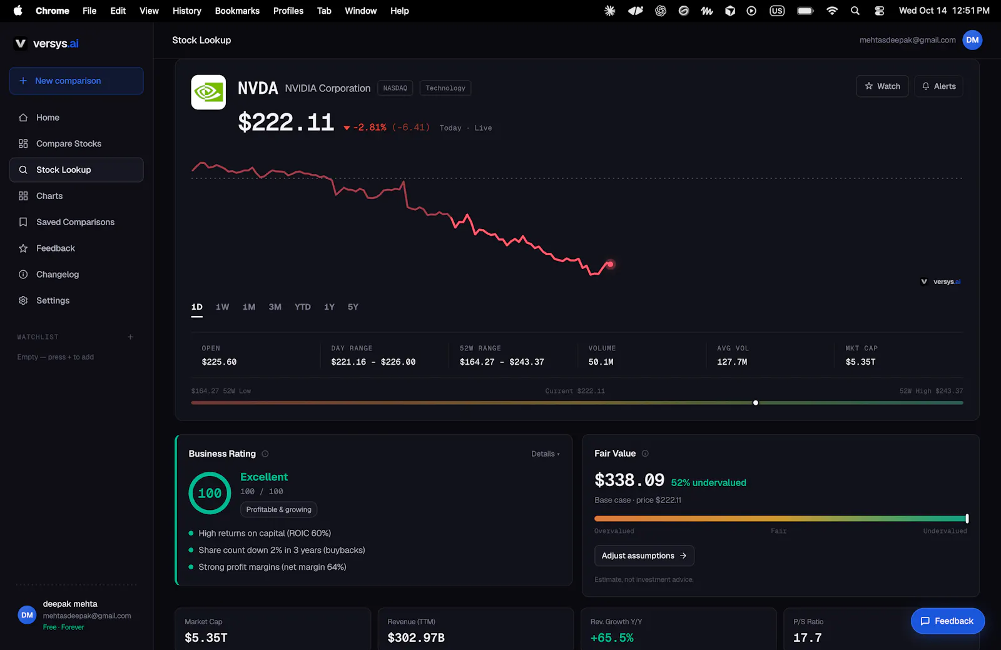Select the YTD chart range
The height and width of the screenshot is (650, 1001).
click(x=303, y=307)
